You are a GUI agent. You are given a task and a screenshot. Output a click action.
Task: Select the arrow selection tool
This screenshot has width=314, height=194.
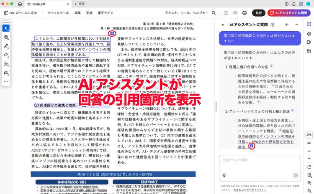6,28
